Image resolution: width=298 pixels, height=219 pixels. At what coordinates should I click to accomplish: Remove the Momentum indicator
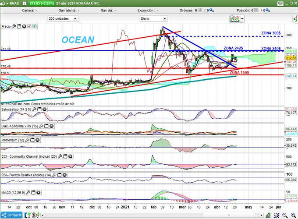(x=37, y=140)
